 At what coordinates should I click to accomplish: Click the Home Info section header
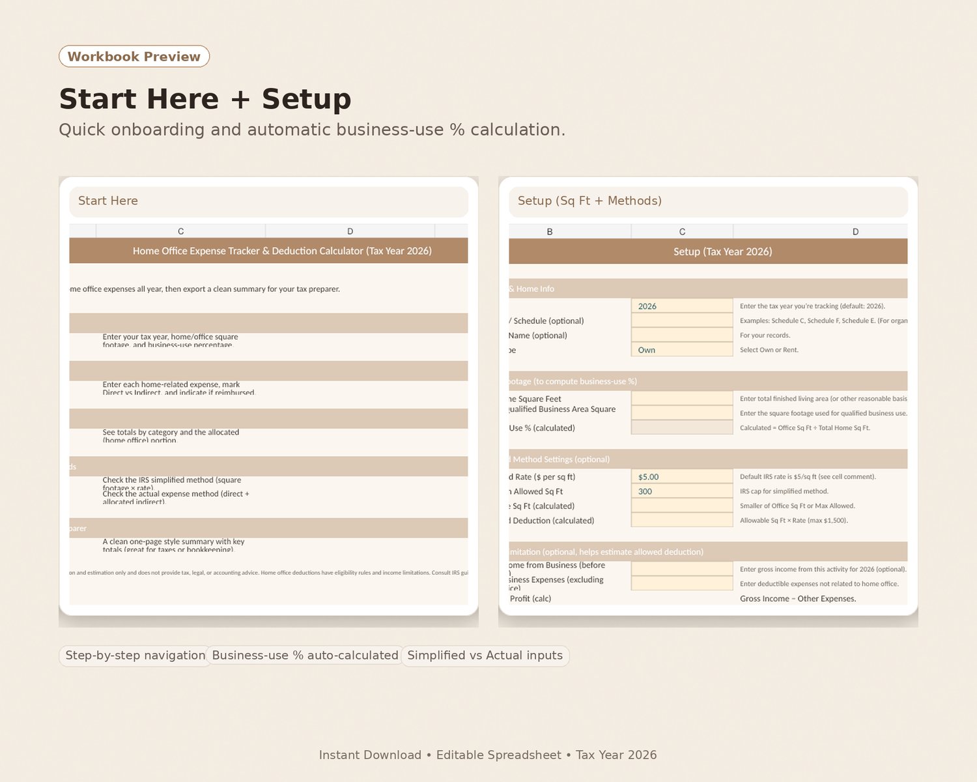(709, 289)
